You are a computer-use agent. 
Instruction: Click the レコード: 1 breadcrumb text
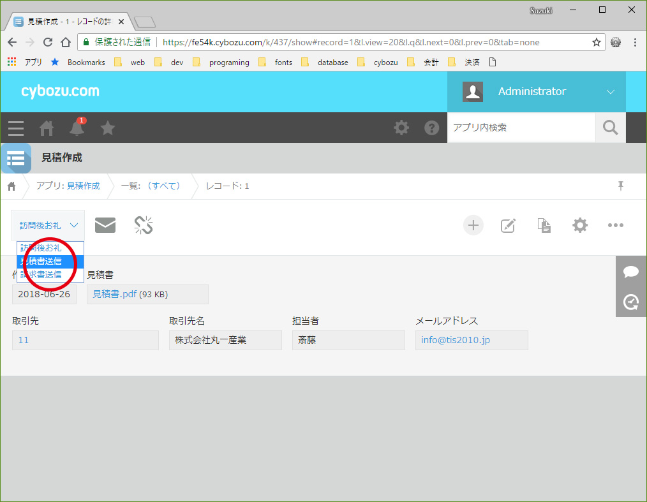[227, 186]
